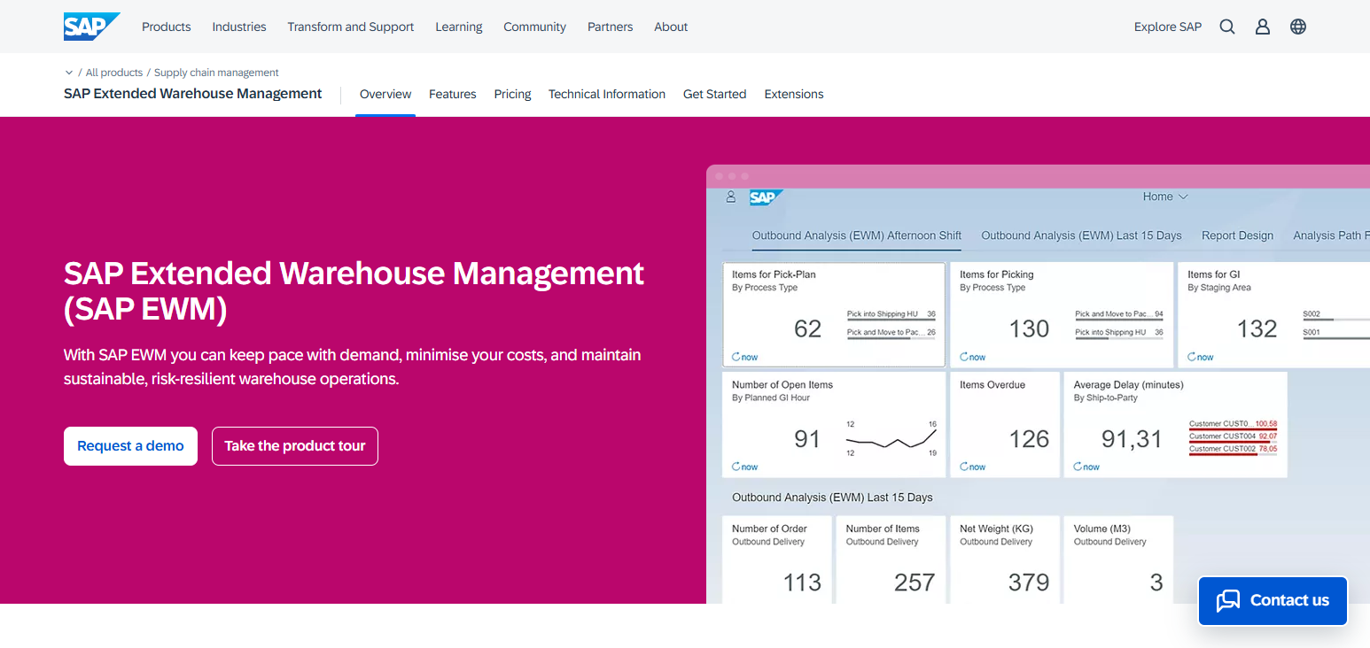Click Items for Picking tile value 130

click(1029, 329)
